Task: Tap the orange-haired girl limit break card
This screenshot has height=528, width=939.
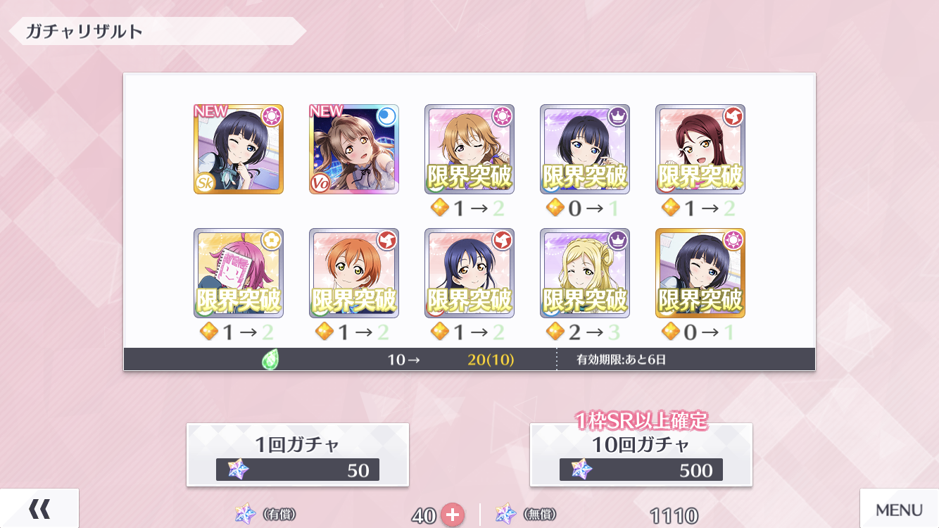Action: tap(354, 273)
